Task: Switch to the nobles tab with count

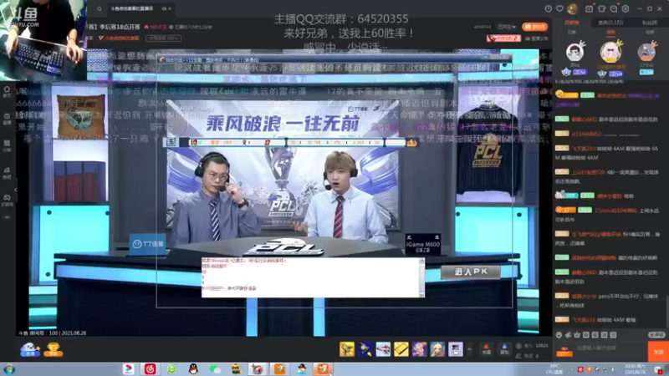Action: [610, 23]
